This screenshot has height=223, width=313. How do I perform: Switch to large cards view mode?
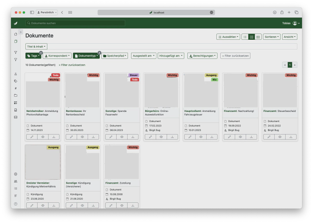[x=258, y=37]
